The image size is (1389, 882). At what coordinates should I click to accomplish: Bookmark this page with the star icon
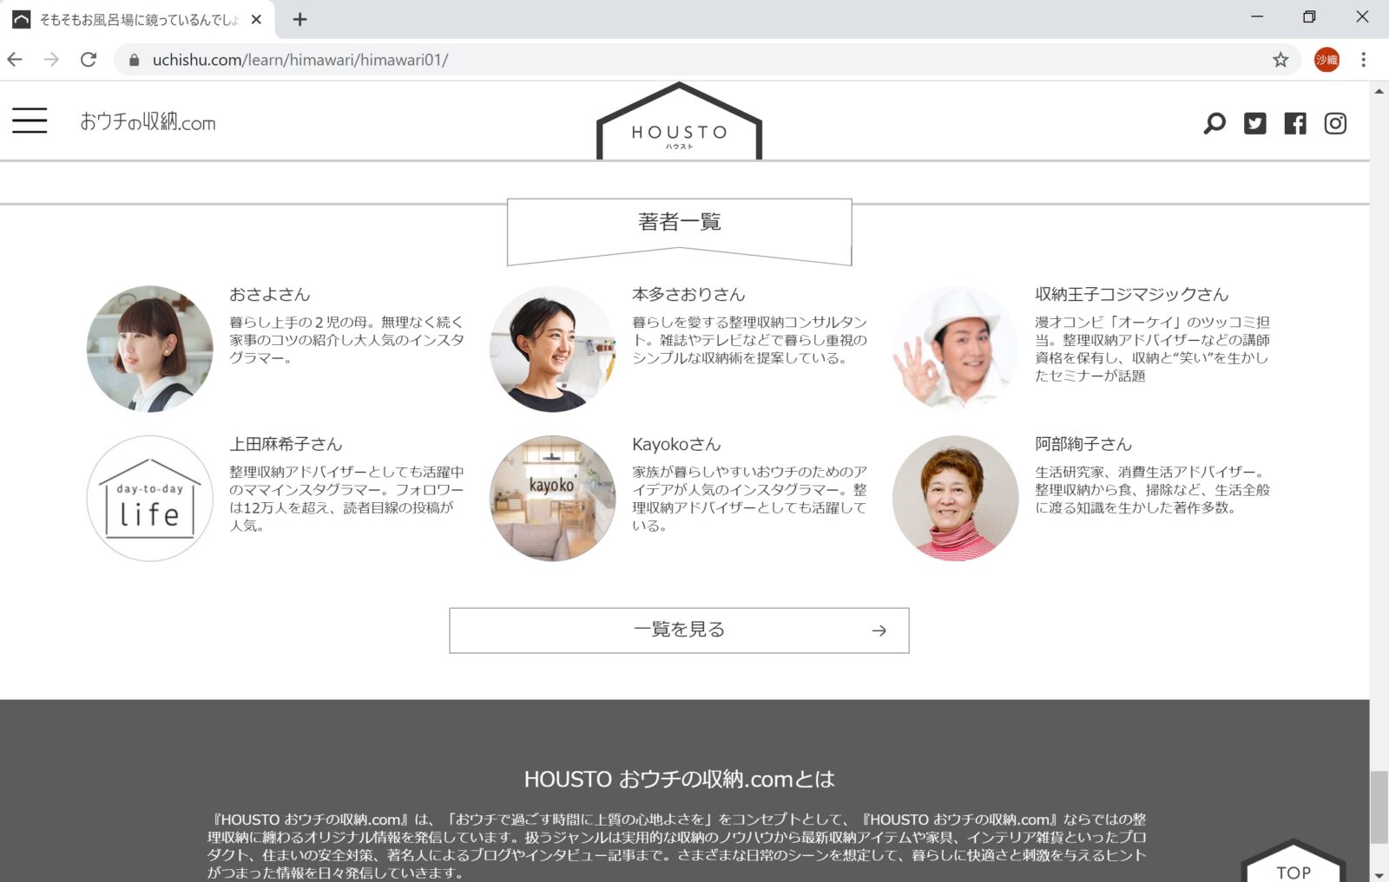(x=1280, y=60)
